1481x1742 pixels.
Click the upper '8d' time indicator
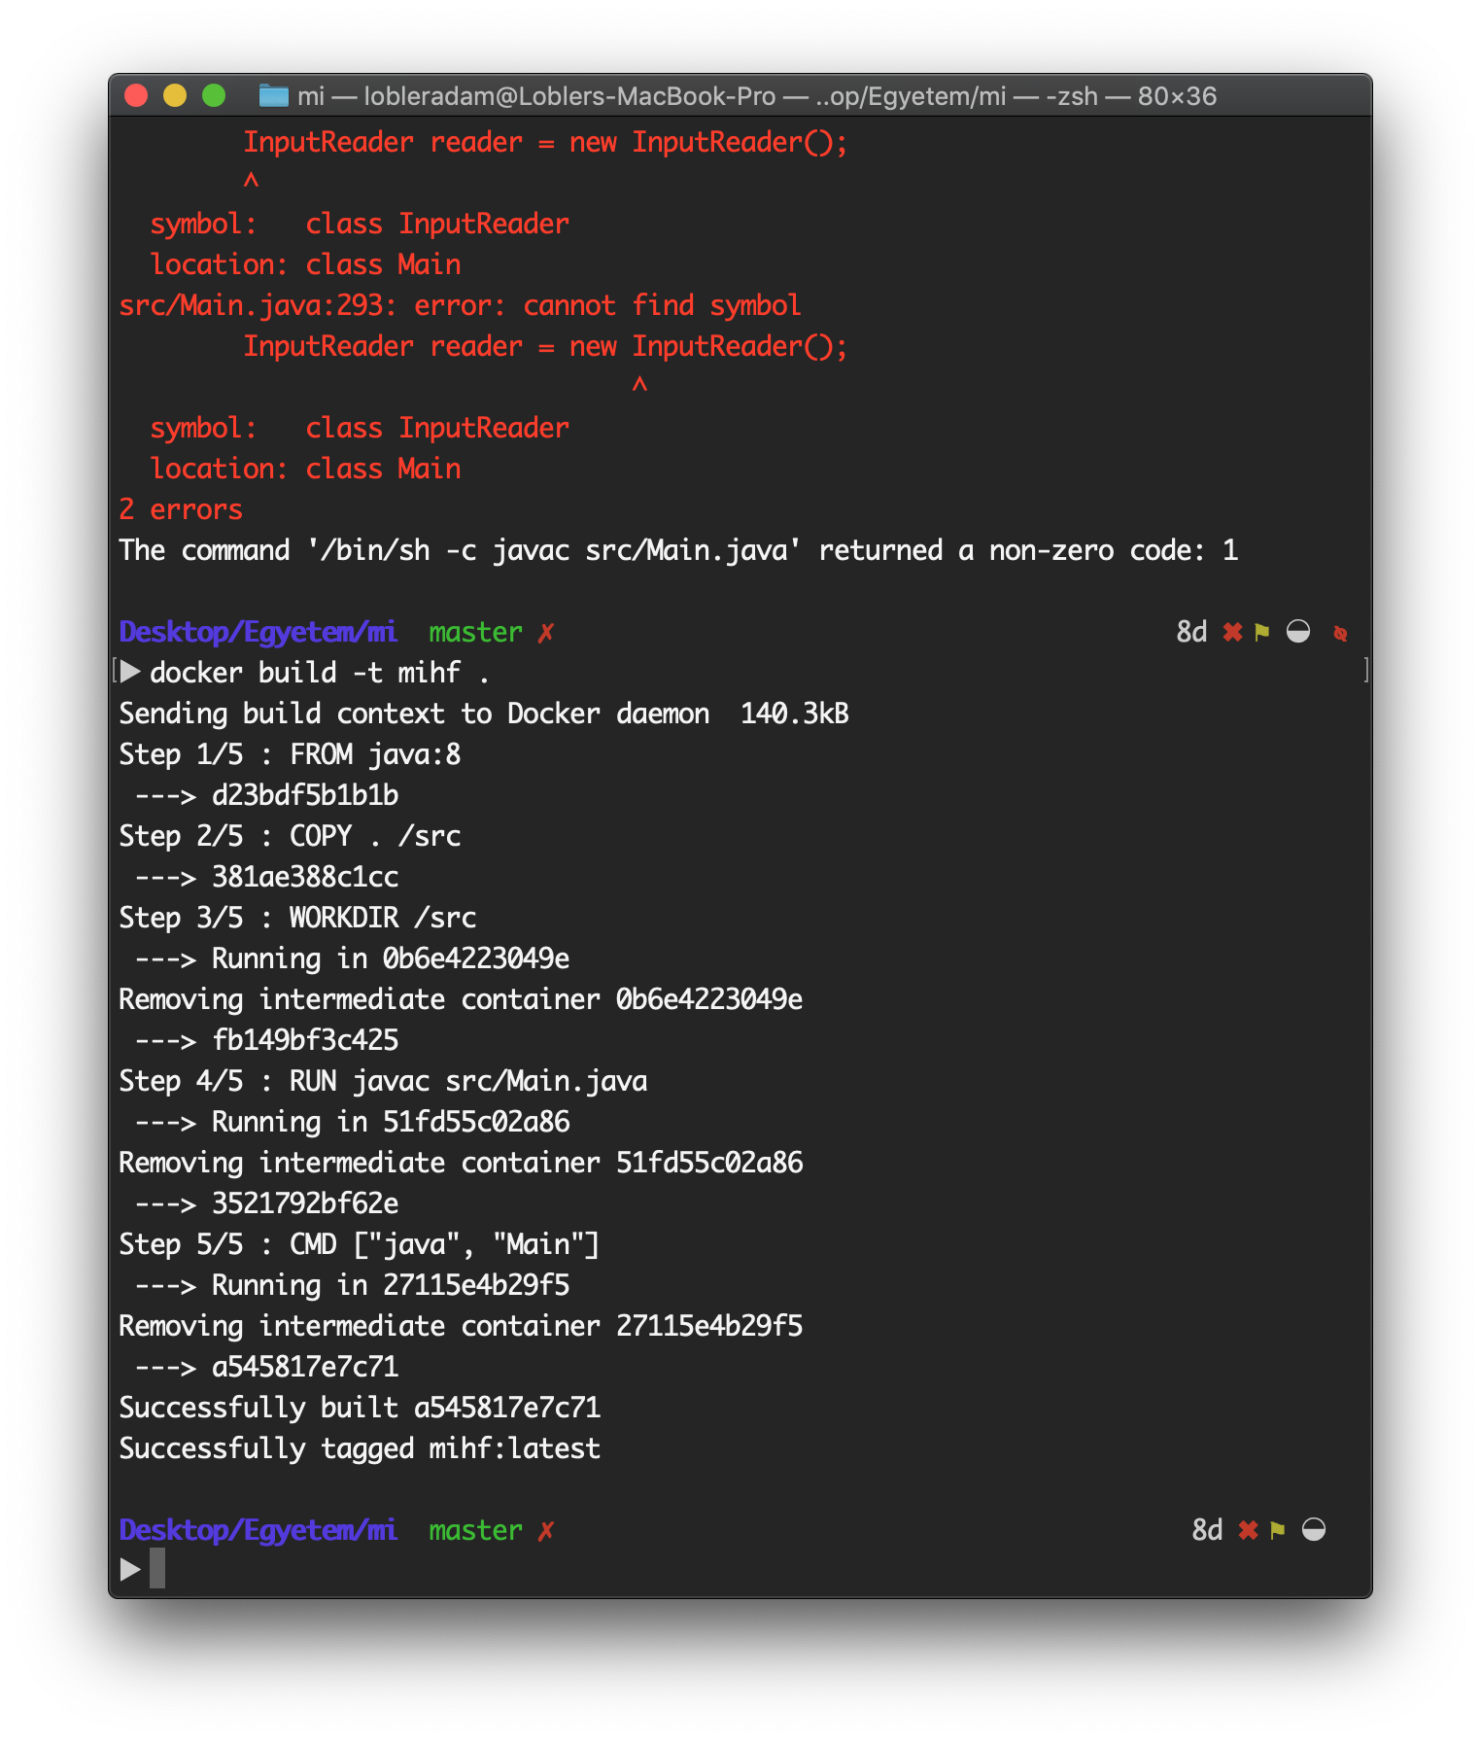pyautogui.click(x=1191, y=632)
